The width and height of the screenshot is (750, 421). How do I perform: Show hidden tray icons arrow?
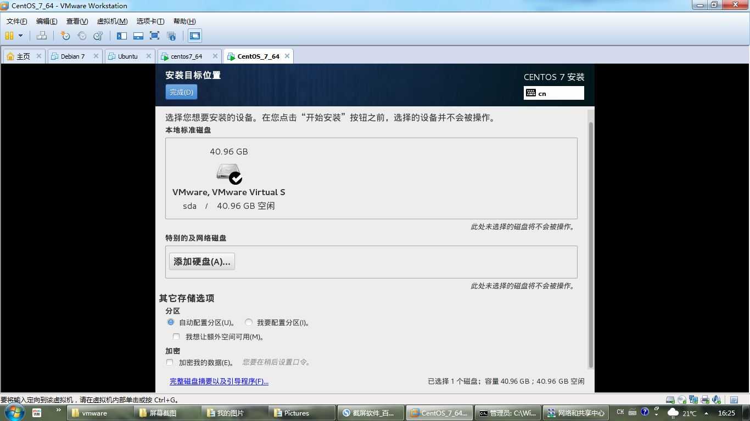tap(706, 413)
